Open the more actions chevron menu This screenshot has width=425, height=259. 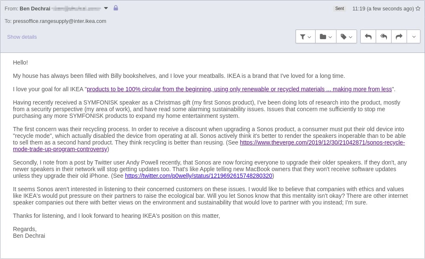pos(414,37)
